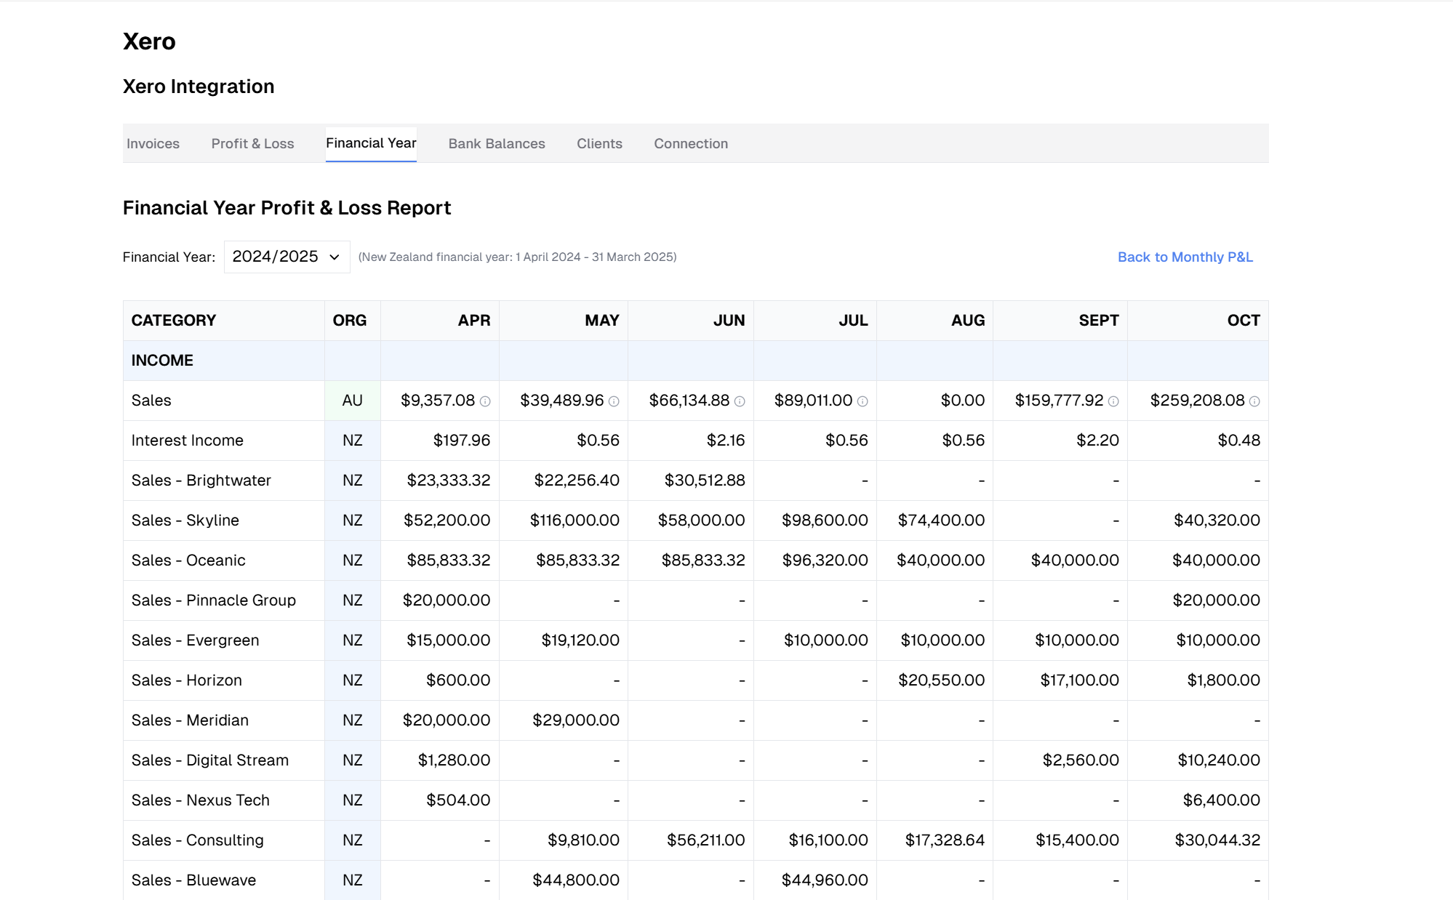
Task: Open the Clients tab
Action: pyautogui.click(x=599, y=144)
